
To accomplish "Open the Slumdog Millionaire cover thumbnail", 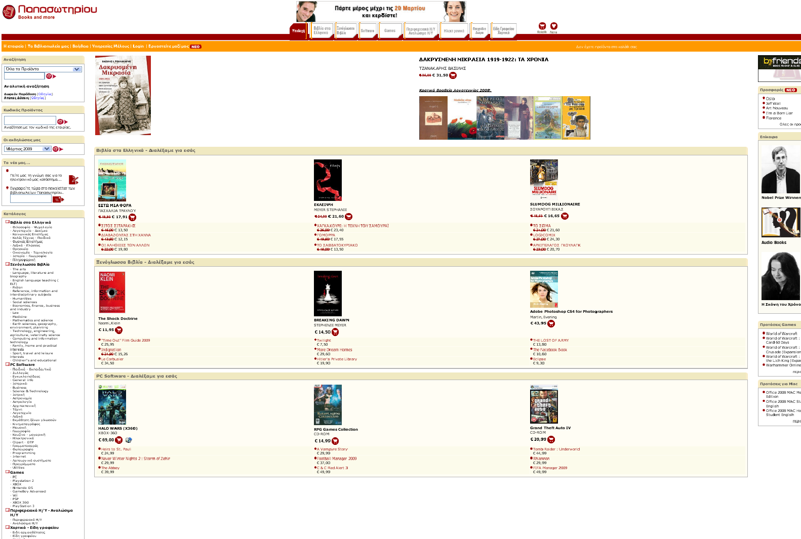I will pyautogui.click(x=544, y=179).
